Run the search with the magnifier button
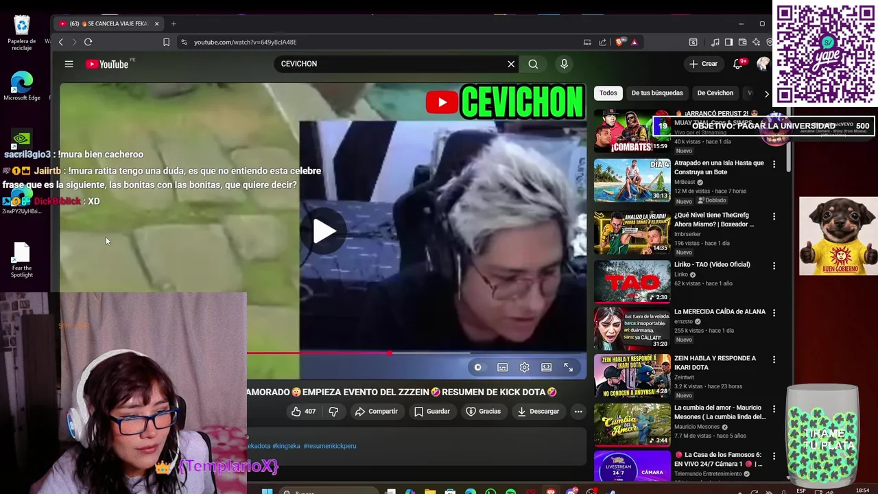Image resolution: width=878 pixels, height=494 pixels. coord(533,64)
